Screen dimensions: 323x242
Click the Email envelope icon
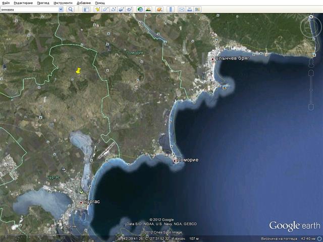(182, 9)
